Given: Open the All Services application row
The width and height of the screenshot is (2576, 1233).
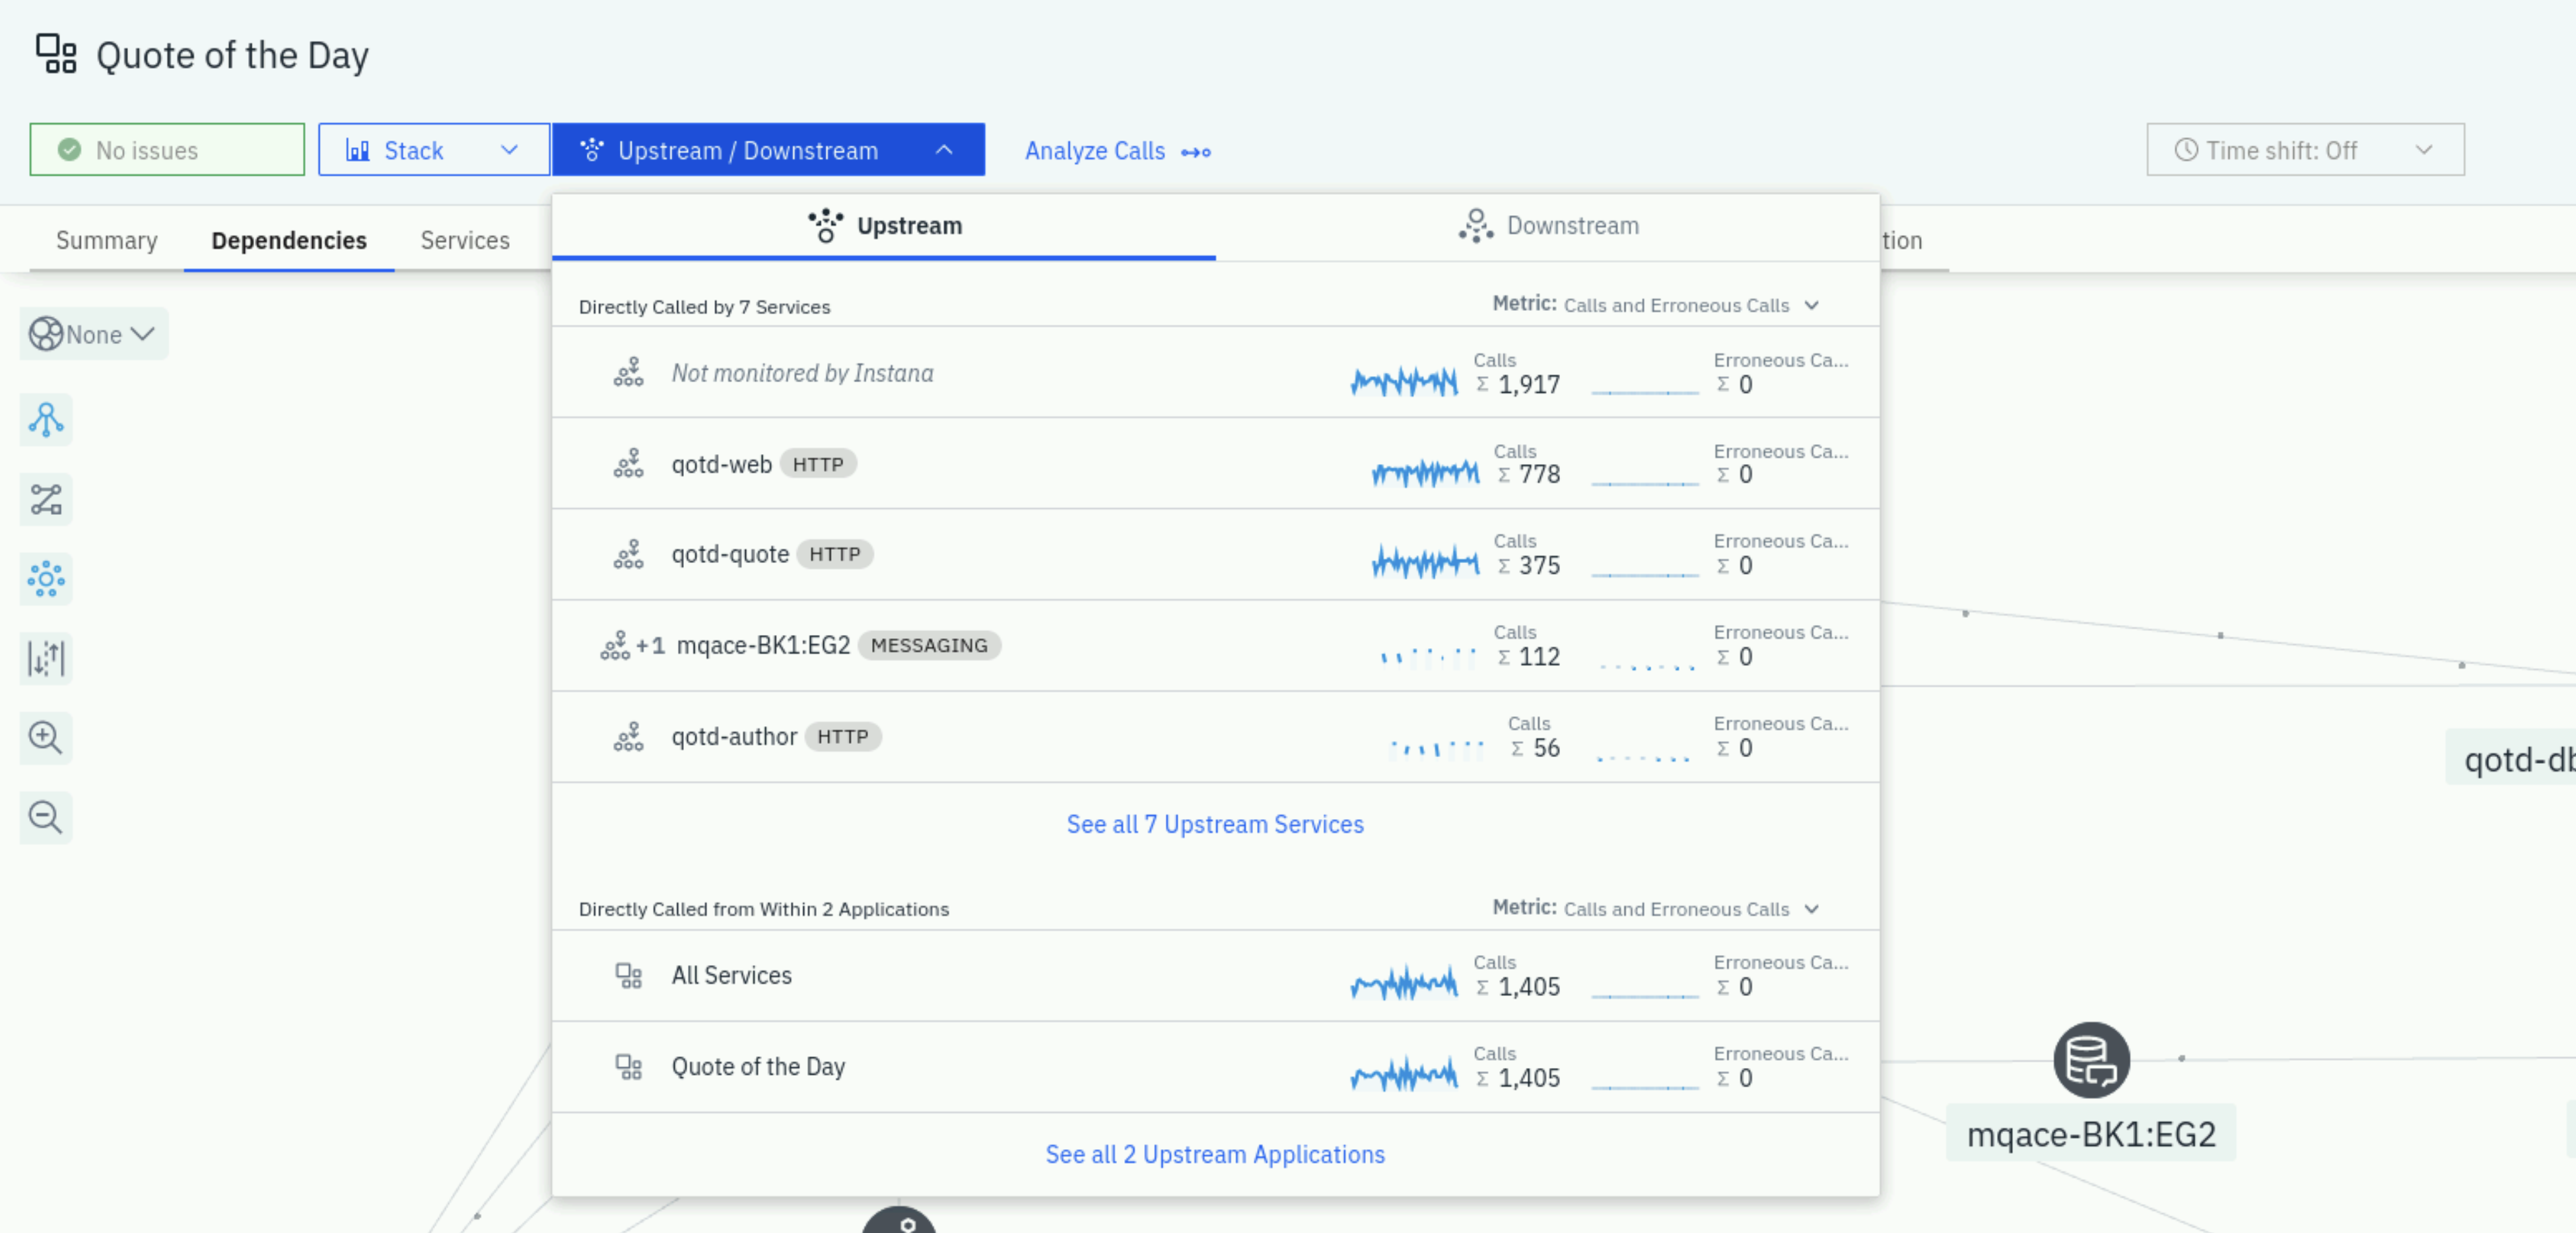Looking at the screenshot, I should coord(1216,975).
